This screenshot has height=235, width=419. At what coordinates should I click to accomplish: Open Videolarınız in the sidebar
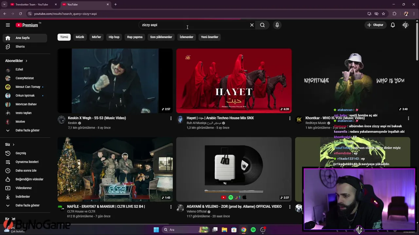(25, 188)
